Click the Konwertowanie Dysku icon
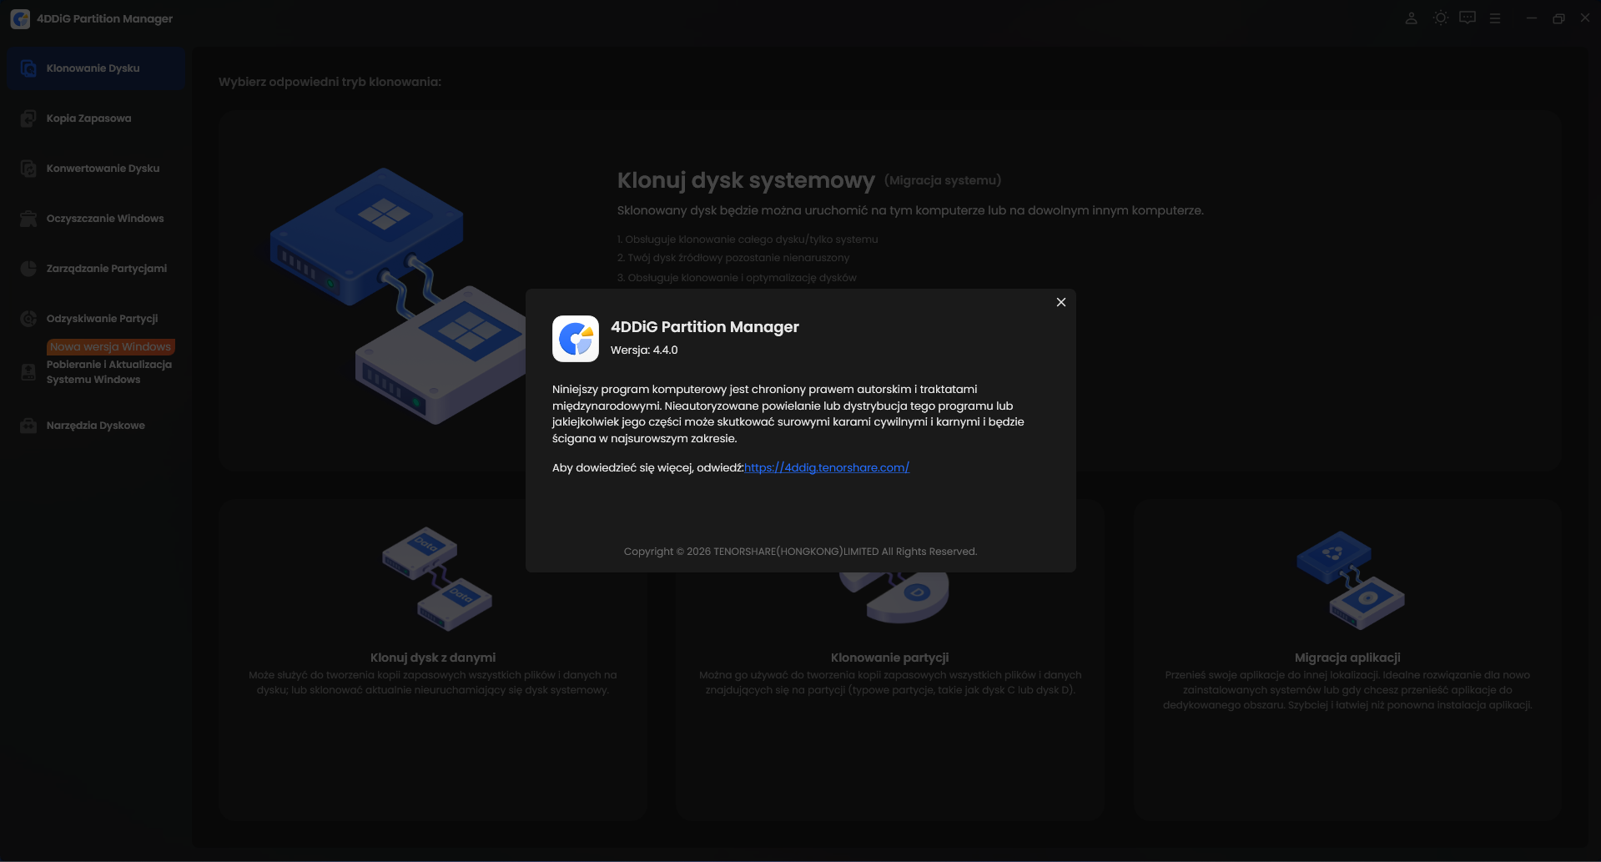1601x862 pixels. click(x=28, y=169)
